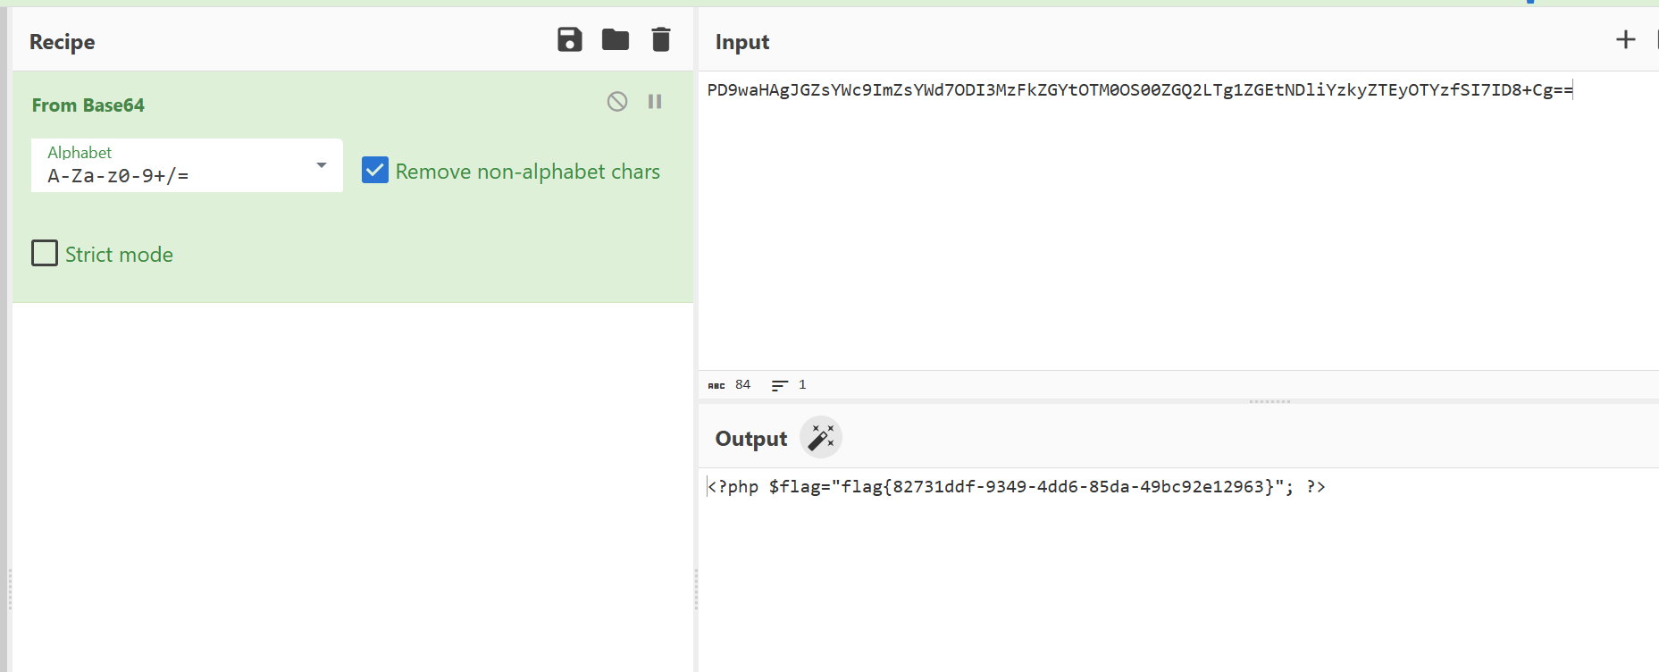Click the Recipe pane heading
This screenshot has height=672, width=1659.
[62, 42]
